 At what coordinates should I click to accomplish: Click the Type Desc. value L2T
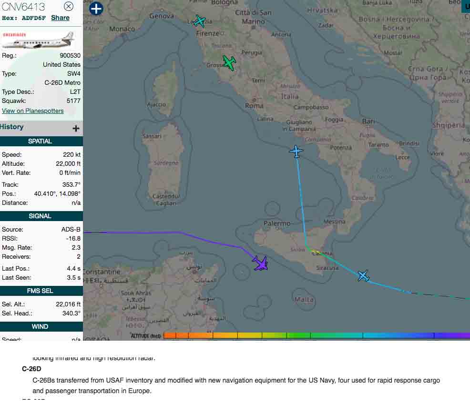click(75, 92)
